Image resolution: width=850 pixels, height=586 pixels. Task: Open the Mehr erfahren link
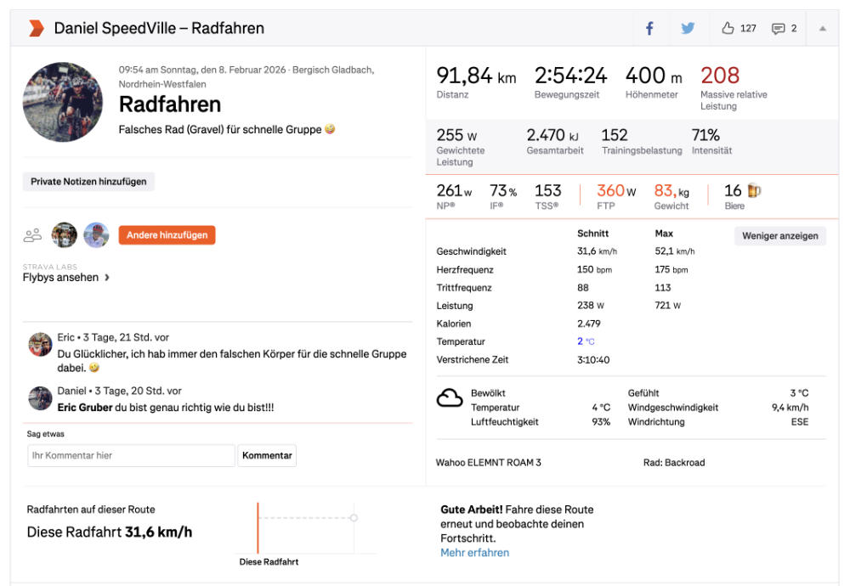[474, 553]
